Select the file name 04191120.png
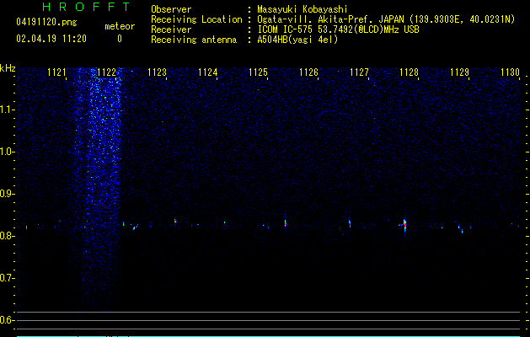Viewport: 530px width, 337px height. [x=46, y=23]
